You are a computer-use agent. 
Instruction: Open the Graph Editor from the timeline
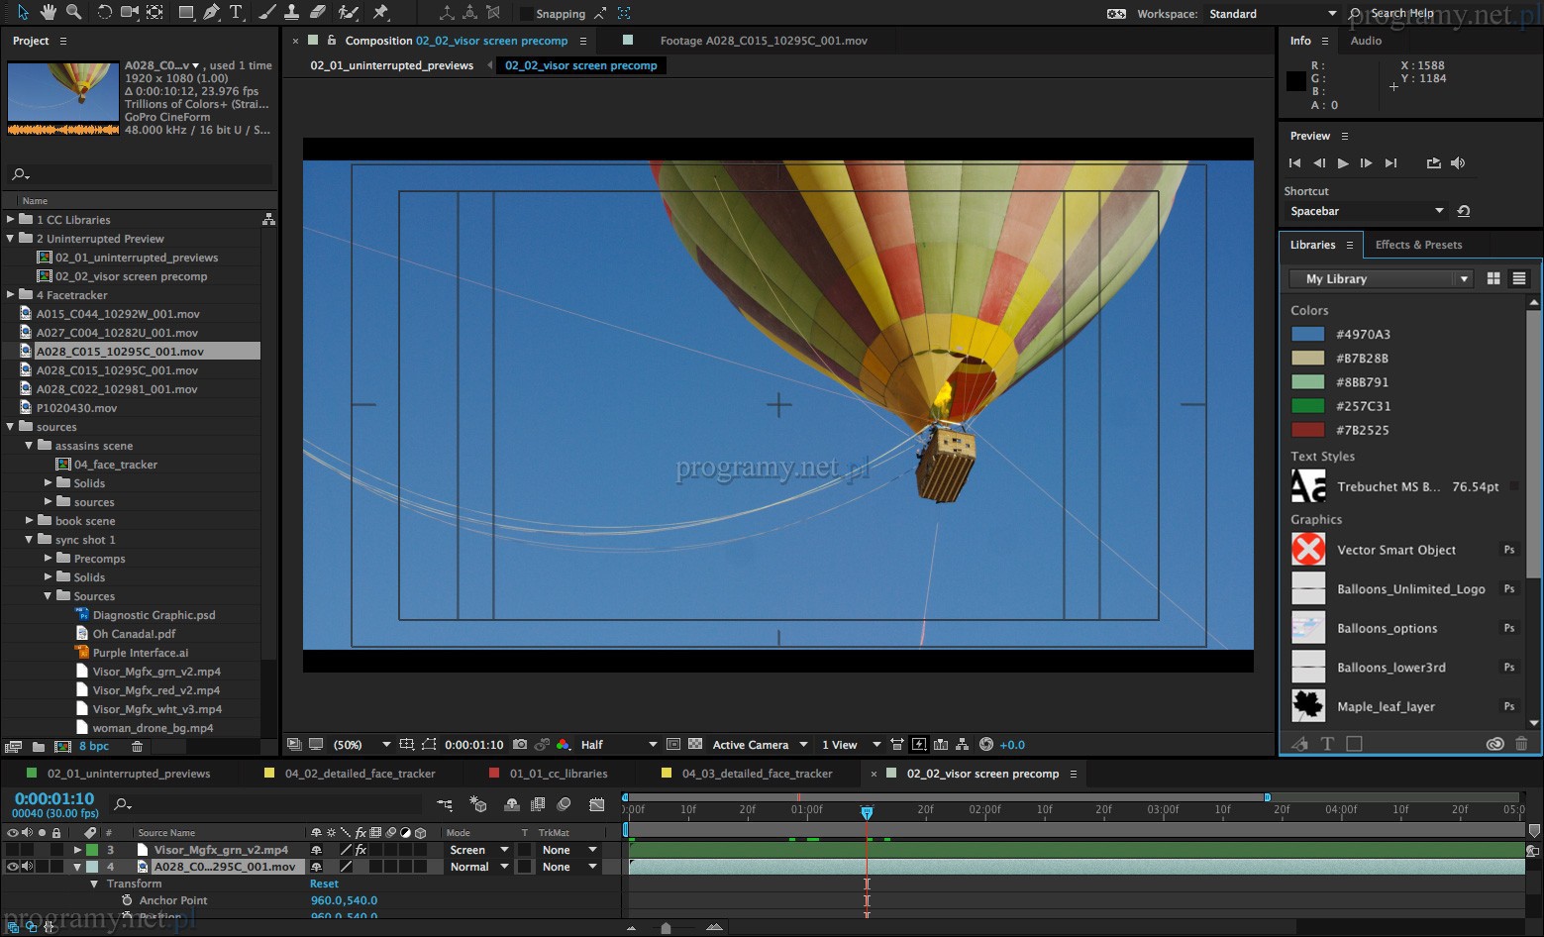[x=596, y=804]
